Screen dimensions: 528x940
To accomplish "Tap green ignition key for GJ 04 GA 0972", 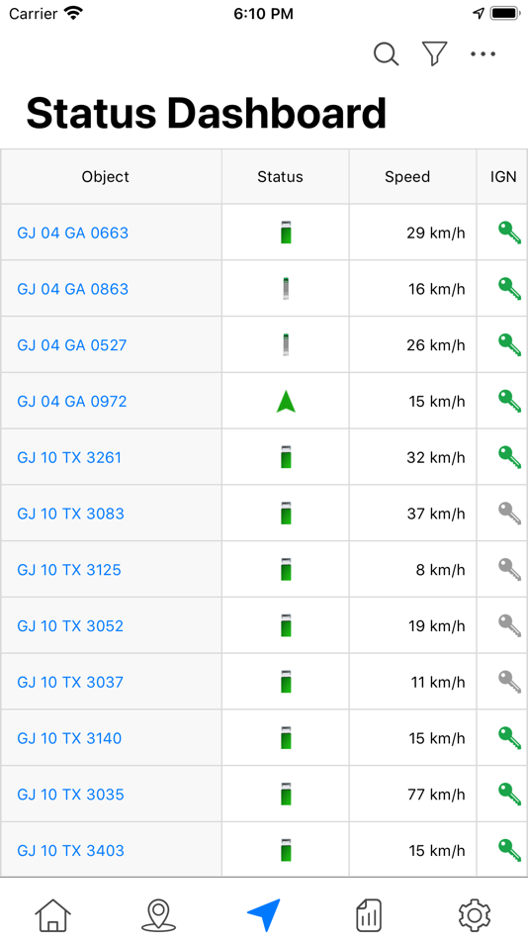I will tap(509, 401).
